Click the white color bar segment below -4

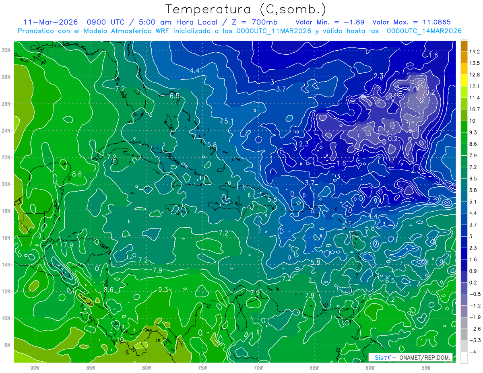tap(464, 357)
